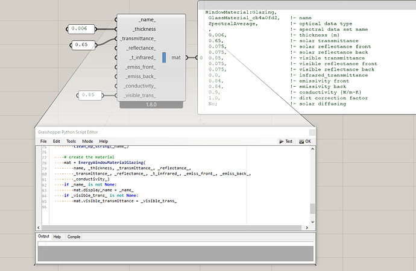Click the horizontal scroll right arrow
The width and height of the screenshot is (416, 271).
[307, 228]
